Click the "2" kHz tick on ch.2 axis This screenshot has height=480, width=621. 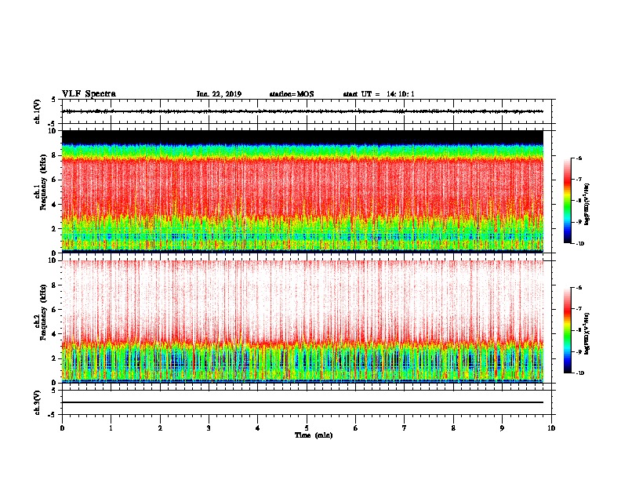55,358
